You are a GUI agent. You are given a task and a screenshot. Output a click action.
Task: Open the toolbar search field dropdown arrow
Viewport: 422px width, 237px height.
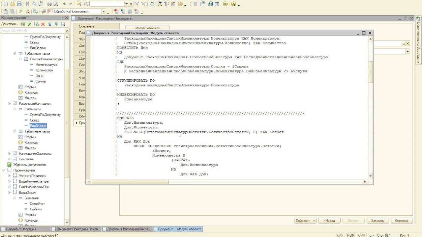pos(127,4)
